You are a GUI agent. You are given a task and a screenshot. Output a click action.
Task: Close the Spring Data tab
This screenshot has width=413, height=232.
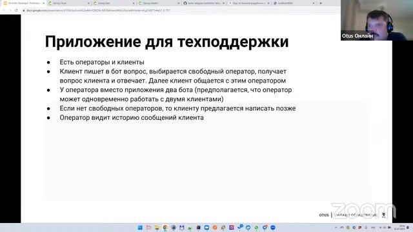(x=134, y=3)
